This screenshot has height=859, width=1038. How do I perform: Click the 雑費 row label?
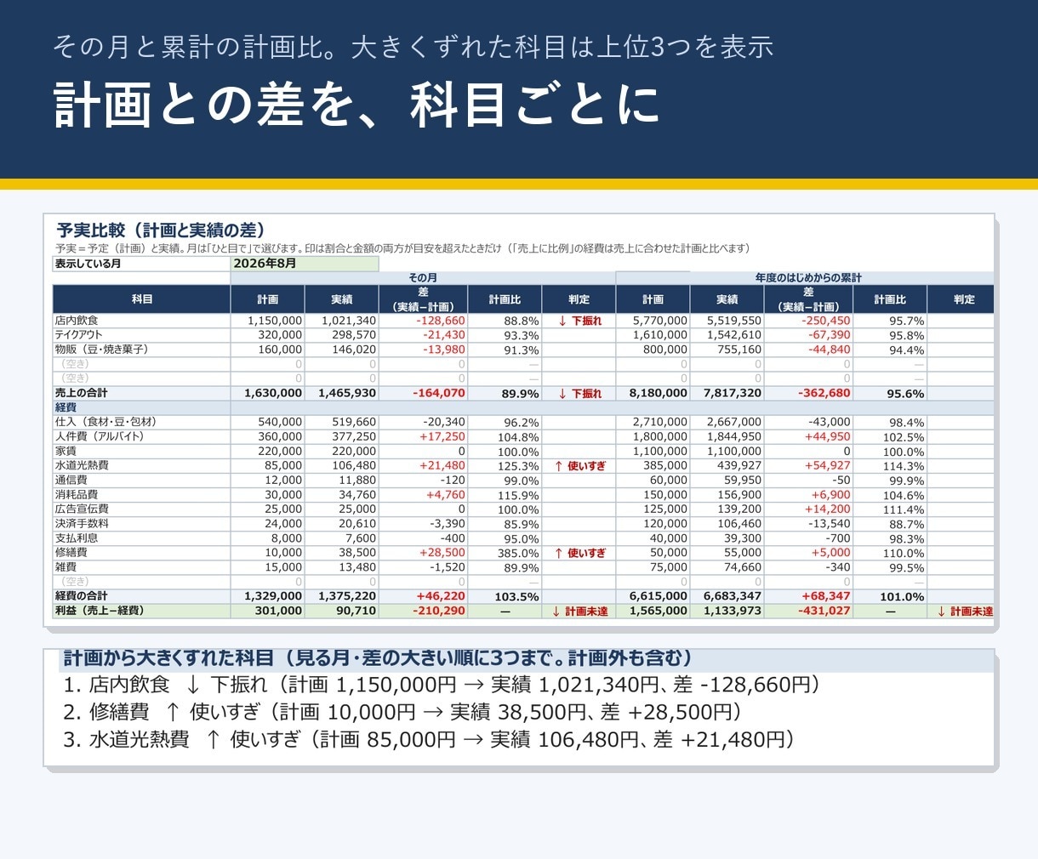tap(141, 566)
